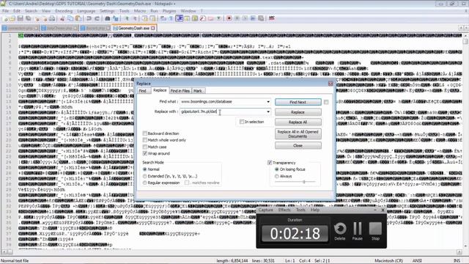The width and height of the screenshot is (469, 264).
Task: Click the Find Next button
Action: (x=298, y=102)
